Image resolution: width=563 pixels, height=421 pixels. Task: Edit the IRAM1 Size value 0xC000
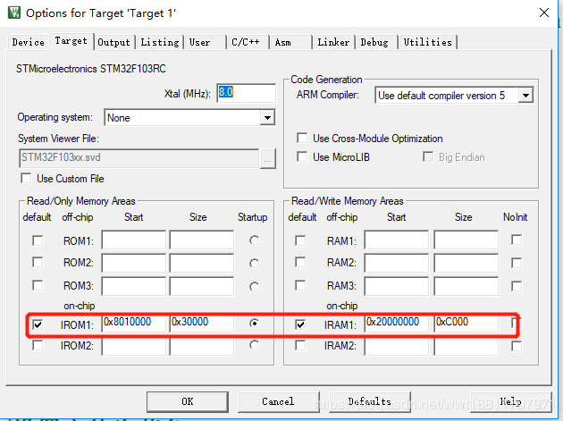click(466, 323)
